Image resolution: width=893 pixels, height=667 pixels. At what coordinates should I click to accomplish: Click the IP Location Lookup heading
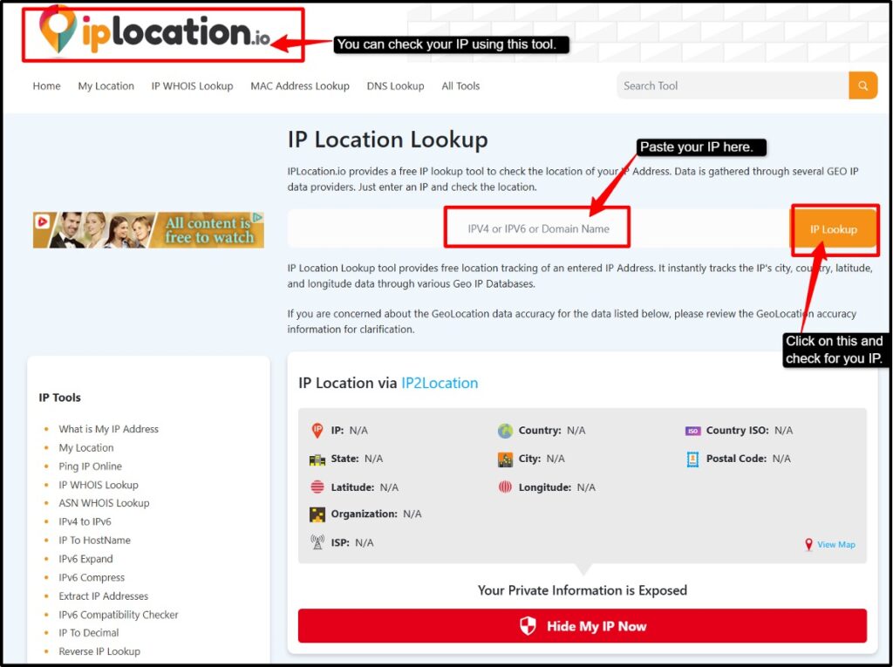[388, 140]
